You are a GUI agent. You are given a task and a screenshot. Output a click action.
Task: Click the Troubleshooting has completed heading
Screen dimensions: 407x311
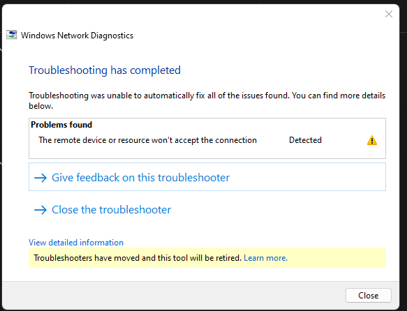[x=105, y=70]
